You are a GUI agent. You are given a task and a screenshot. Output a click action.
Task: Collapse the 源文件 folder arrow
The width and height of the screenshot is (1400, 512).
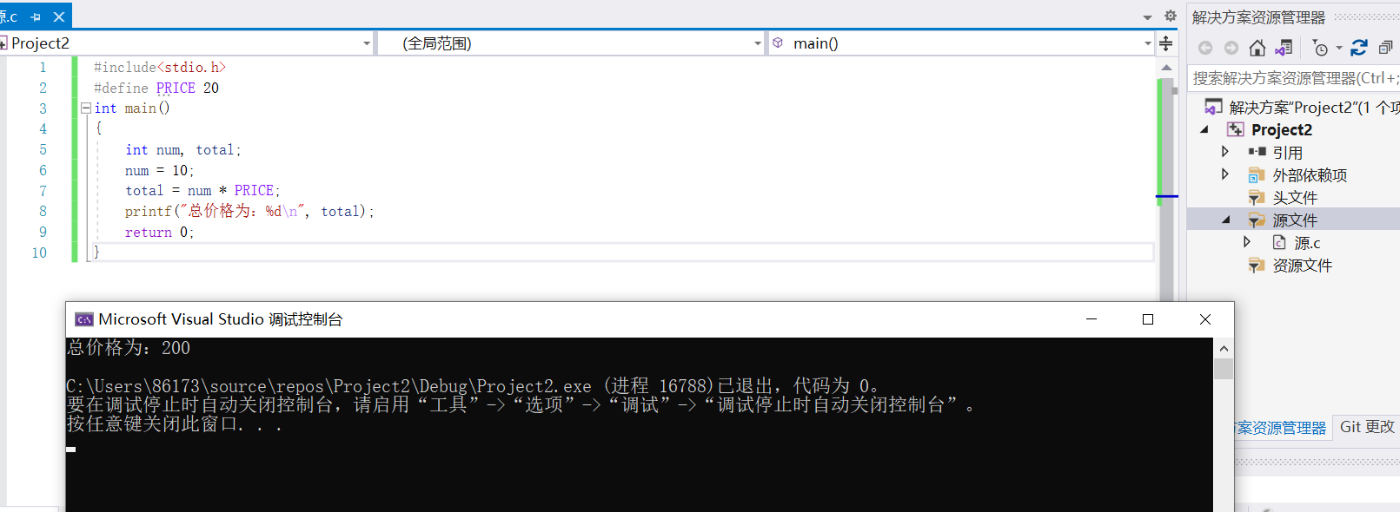click(x=1226, y=220)
